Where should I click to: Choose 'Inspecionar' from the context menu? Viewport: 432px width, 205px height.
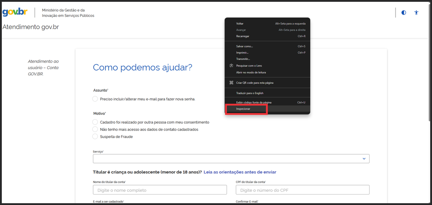(243, 109)
